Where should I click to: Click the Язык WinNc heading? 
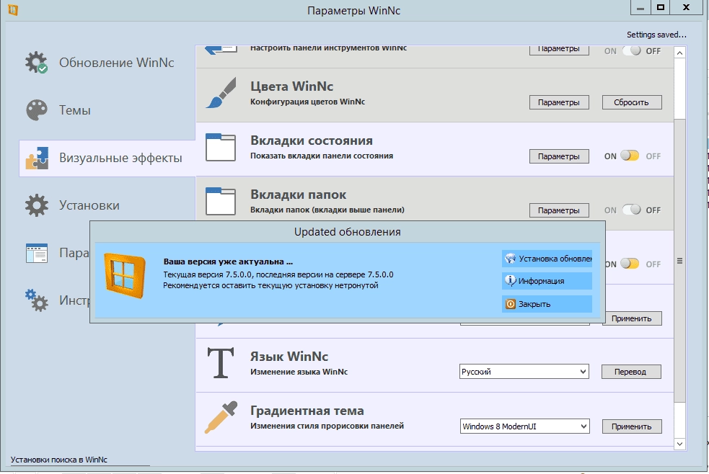tap(289, 356)
